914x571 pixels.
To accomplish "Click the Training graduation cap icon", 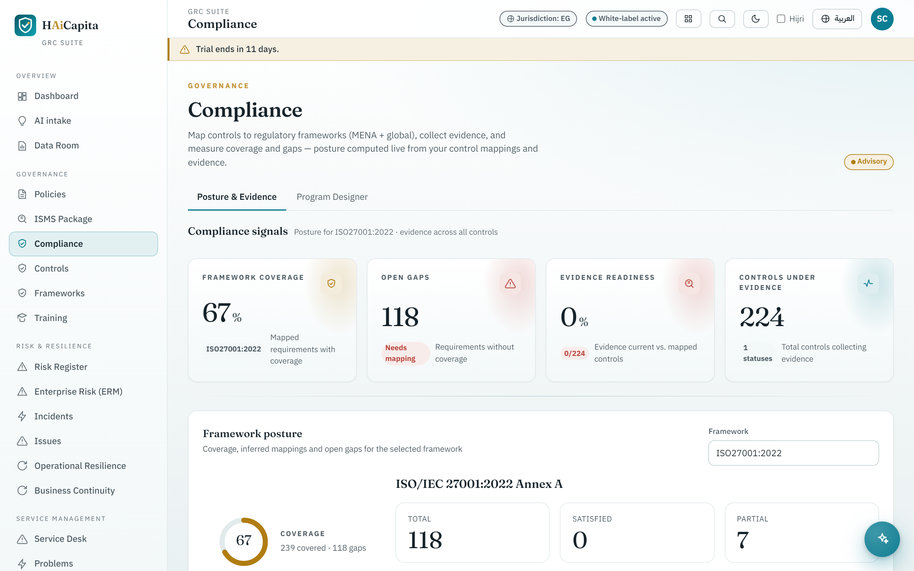I will coord(22,318).
